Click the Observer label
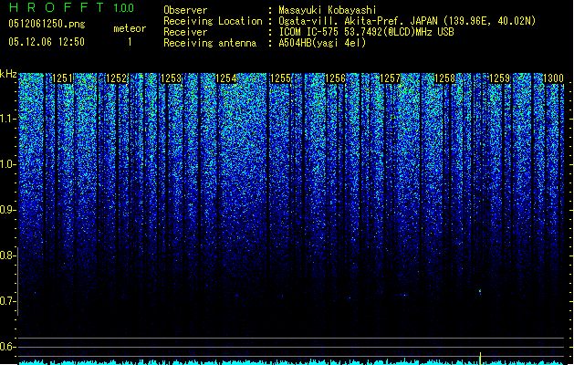This screenshot has height=365, width=574. (185, 10)
